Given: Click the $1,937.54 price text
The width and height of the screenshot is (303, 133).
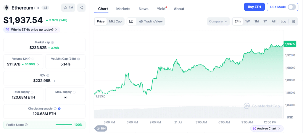Looking at the screenshot, I should 23,20.
